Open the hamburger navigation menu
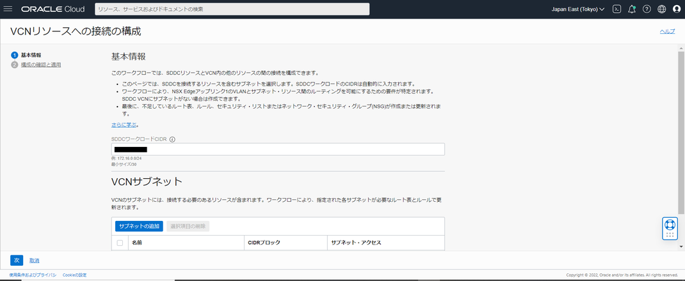The width and height of the screenshot is (685, 281). coord(8,9)
